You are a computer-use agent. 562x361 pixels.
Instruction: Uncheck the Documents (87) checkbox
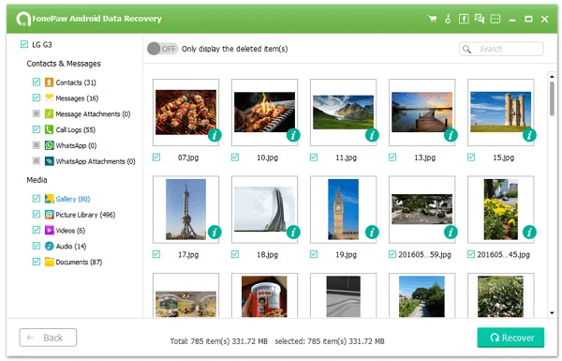(37, 262)
